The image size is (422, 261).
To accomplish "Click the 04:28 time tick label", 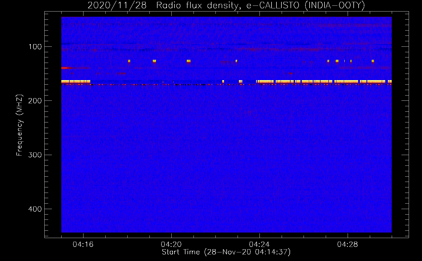I will [x=348, y=245].
